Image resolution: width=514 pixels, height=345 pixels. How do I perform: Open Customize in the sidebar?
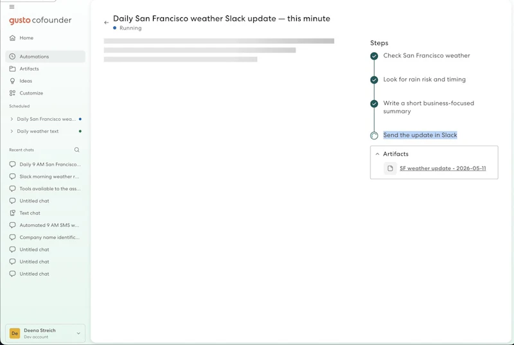point(45,93)
